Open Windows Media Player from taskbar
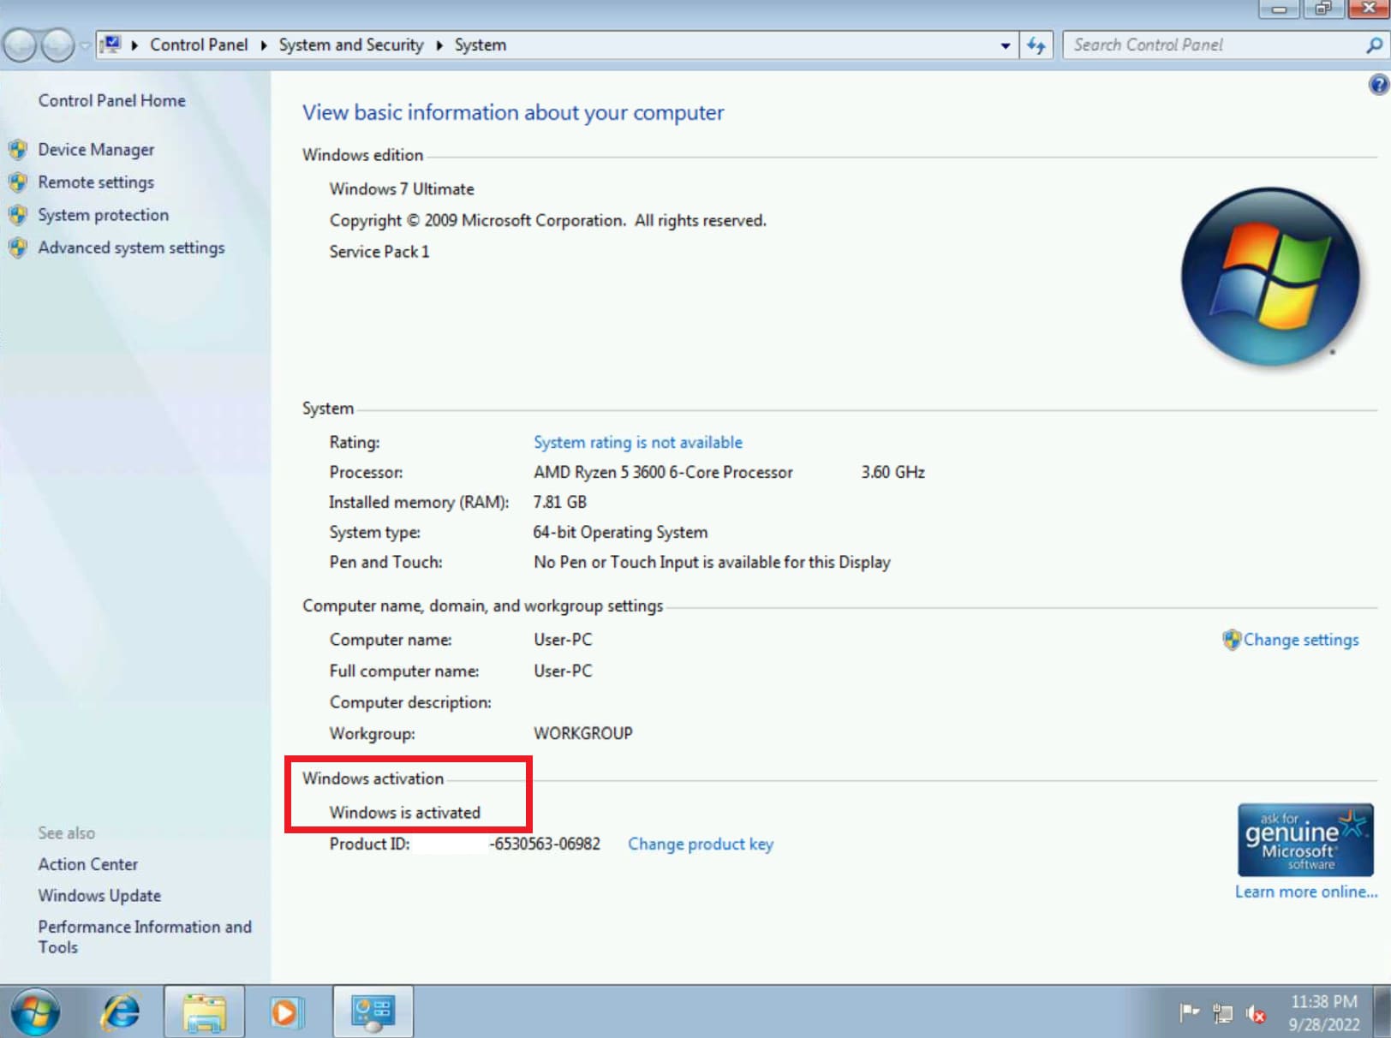 pos(286,1011)
